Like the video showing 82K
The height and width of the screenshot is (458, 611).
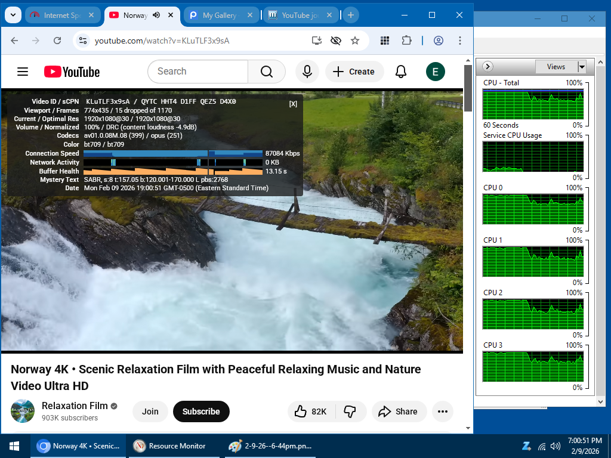[x=311, y=411]
